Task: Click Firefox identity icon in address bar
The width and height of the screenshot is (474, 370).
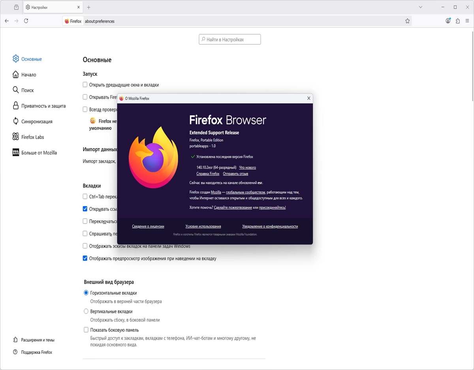Action: [x=73, y=21]
